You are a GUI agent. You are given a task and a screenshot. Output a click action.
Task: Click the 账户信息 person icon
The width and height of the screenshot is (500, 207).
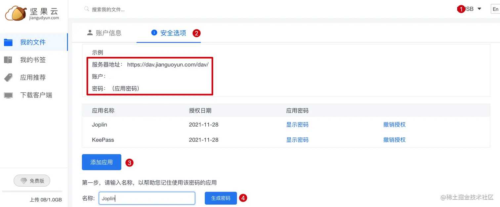click(x=90, y=33)
